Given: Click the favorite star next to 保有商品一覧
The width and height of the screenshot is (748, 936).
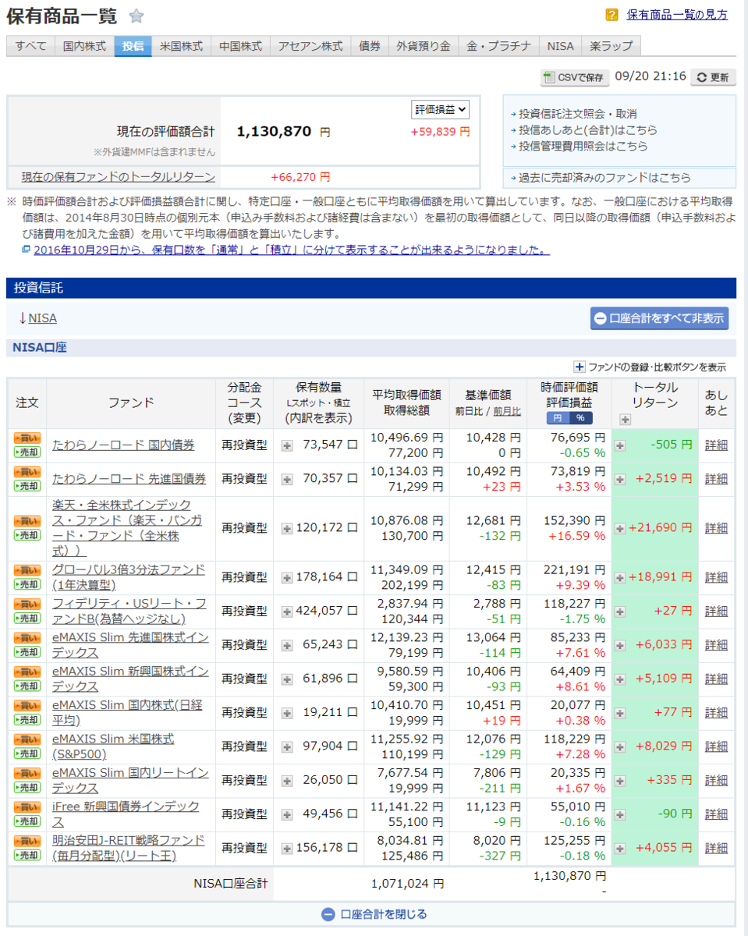Looking at the screenshot, I should pos(136,16).
